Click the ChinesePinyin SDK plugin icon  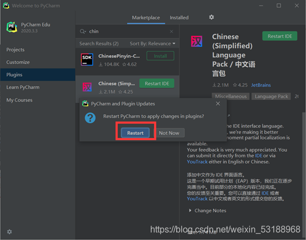coord(87,60)
